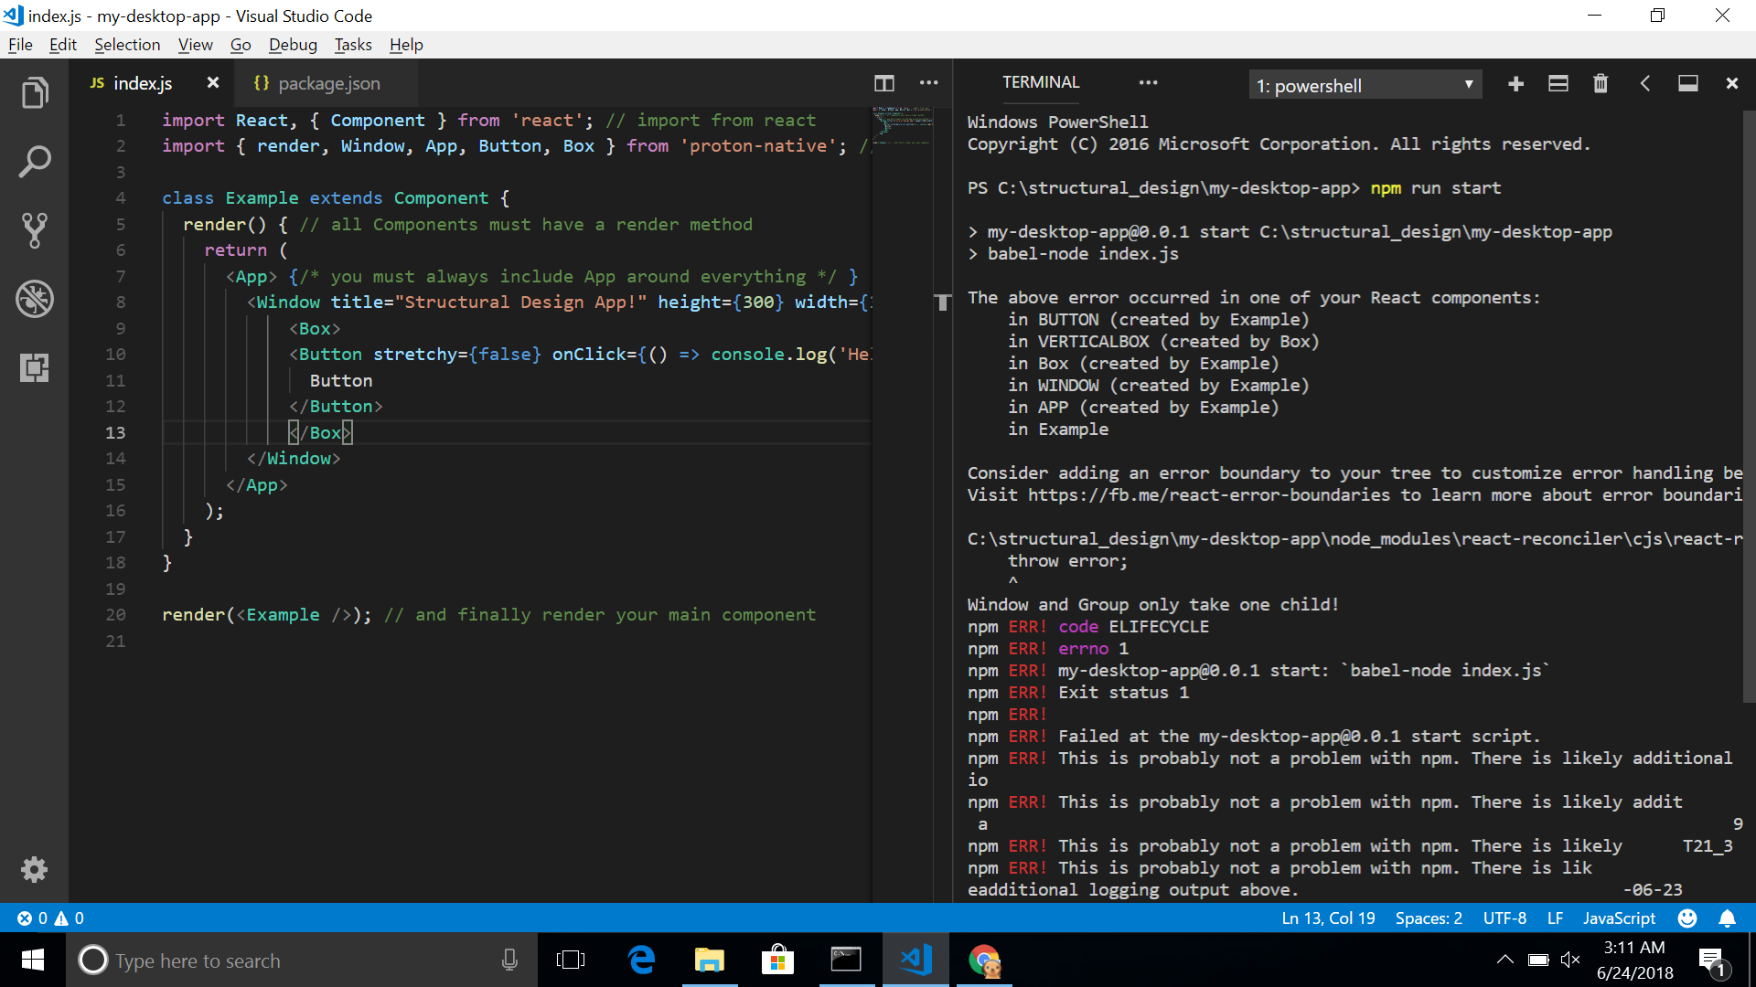Open the Settings gear menu

(x=35, y=869)
